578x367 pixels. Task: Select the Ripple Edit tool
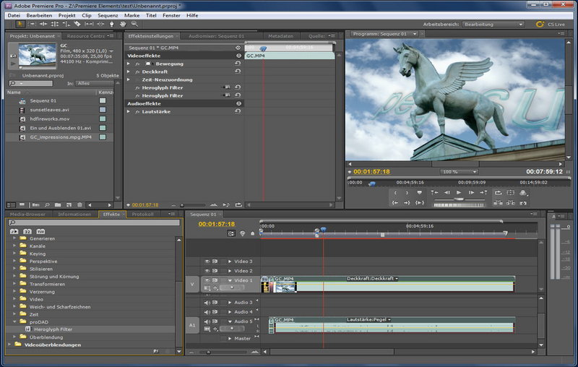[x=43, y=24]
